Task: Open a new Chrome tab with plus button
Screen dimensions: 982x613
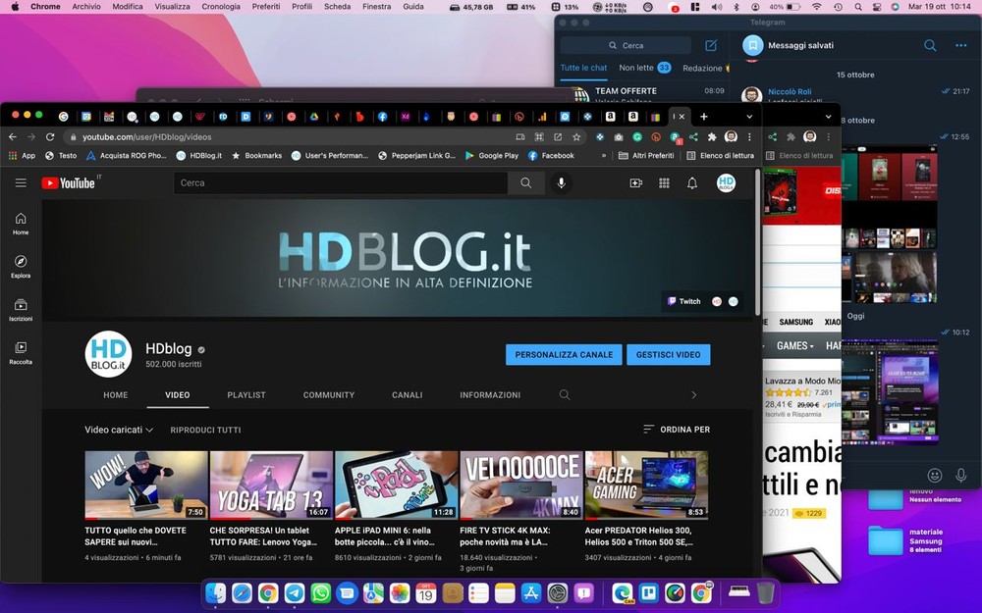Action: tap(704, 117)
